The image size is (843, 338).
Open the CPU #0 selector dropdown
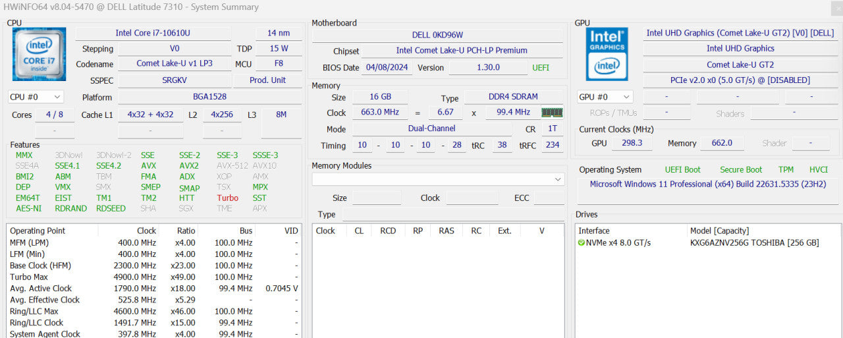coord(36,97)
